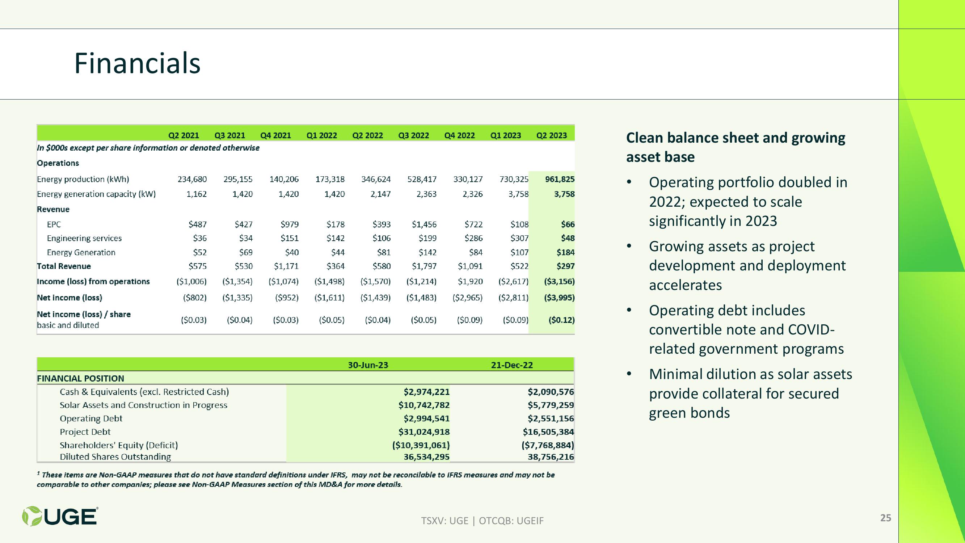Click the Total Revenue row label
Screen dimensions: 965x543
pos(64,266)
